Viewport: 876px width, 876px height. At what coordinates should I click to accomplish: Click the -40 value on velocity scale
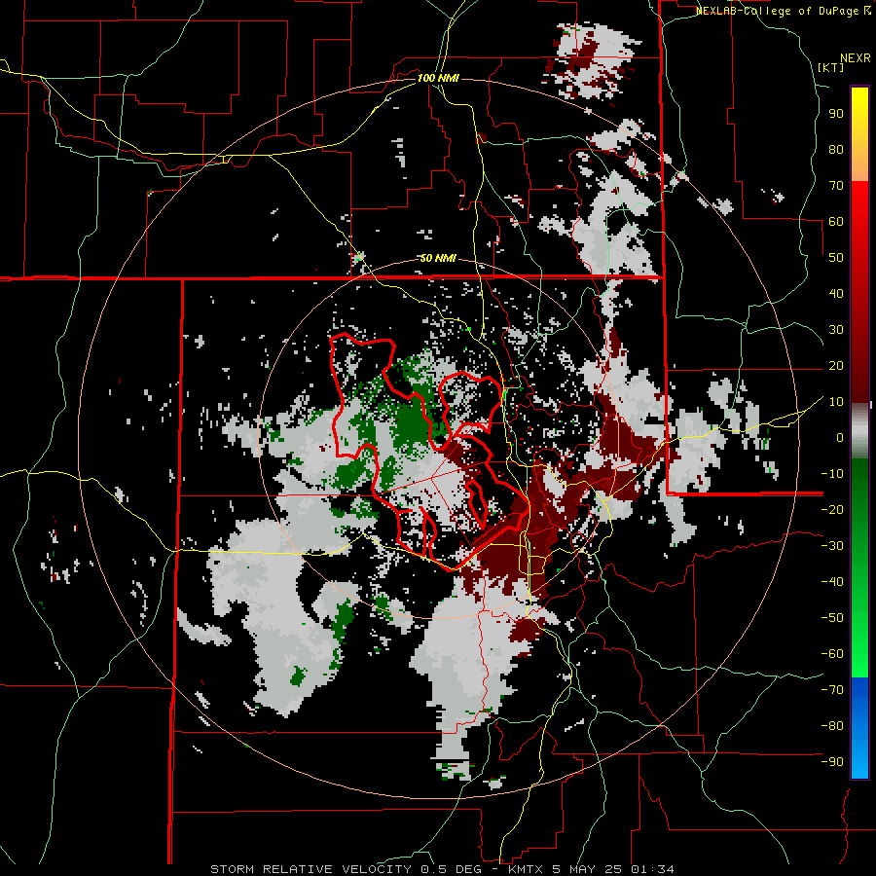coord(832,582)
